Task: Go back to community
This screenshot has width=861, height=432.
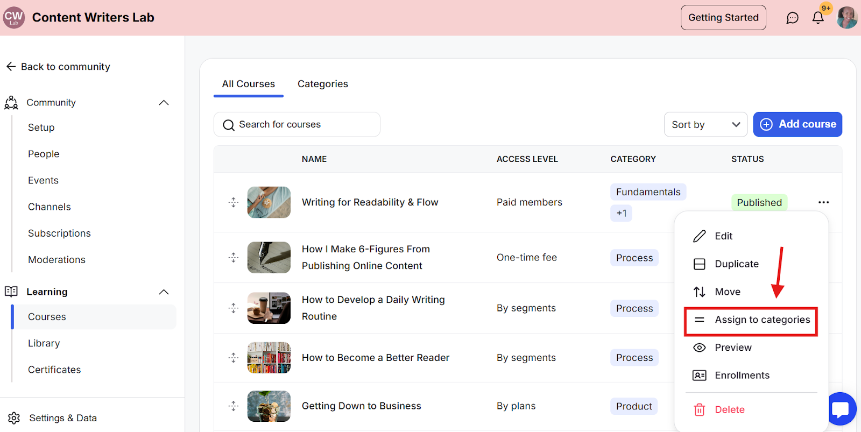Action: coord(58,67)
